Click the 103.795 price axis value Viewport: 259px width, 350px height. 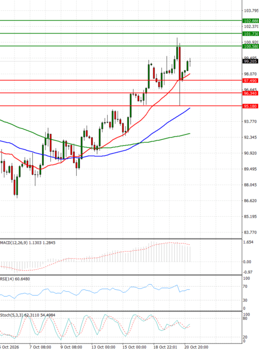(x=251, y=11)
